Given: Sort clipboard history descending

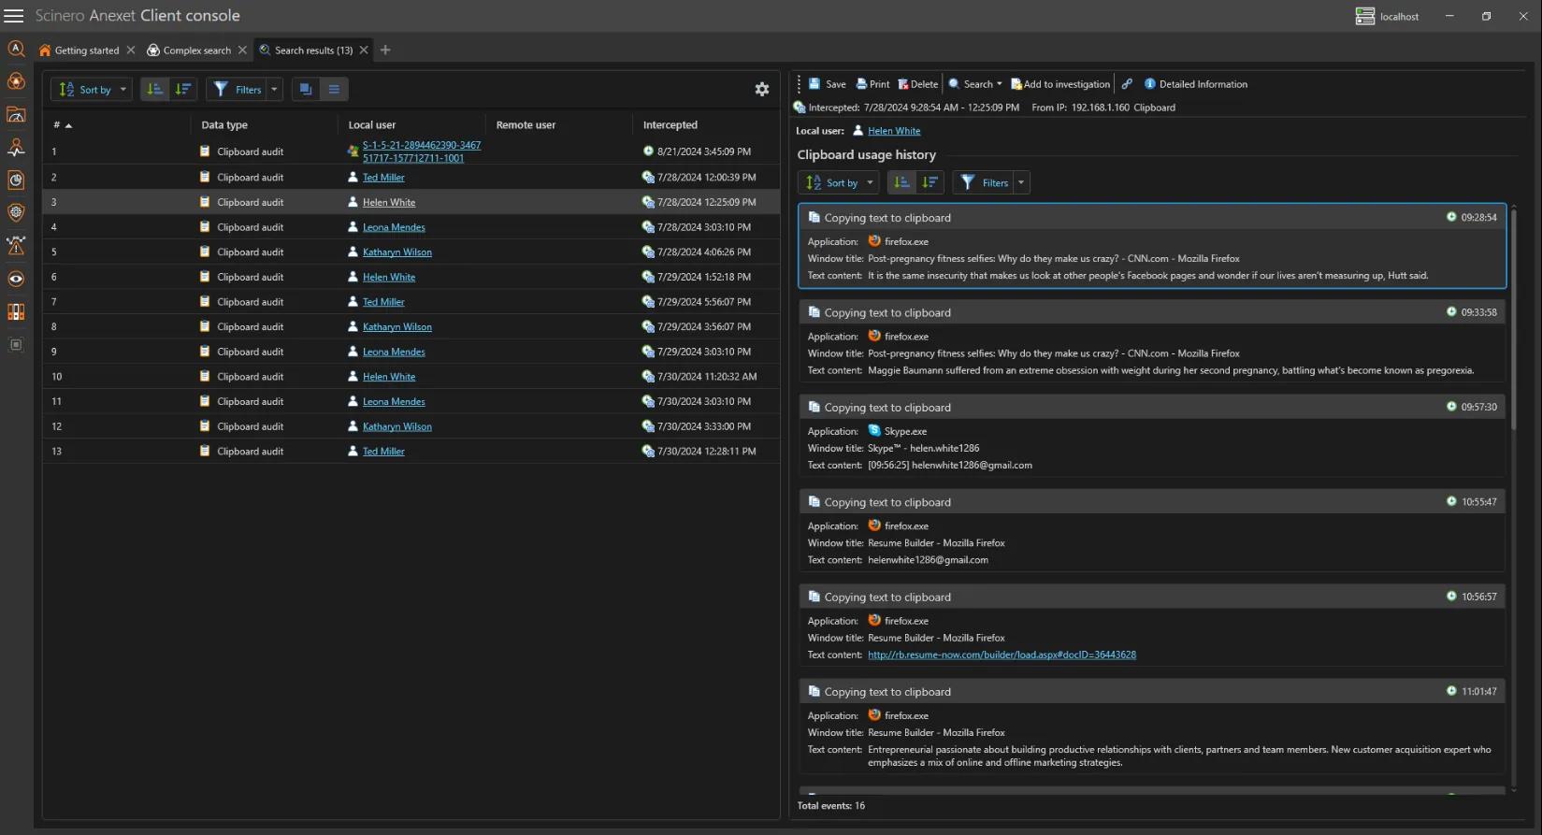Looking at the screenshot, I should (930, 182).
